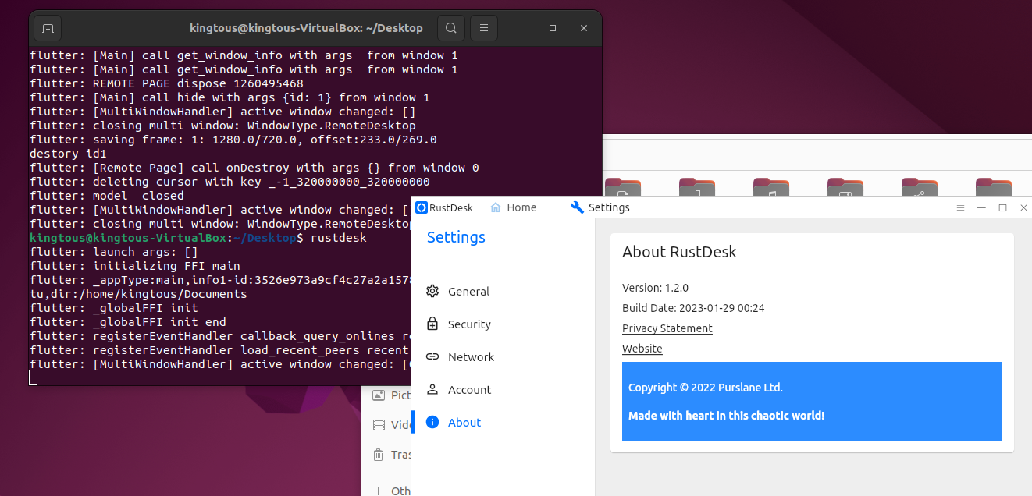Open the RustDesk window options menu
The width and height of the screenshot is (1032, 496).
point(960,207)
